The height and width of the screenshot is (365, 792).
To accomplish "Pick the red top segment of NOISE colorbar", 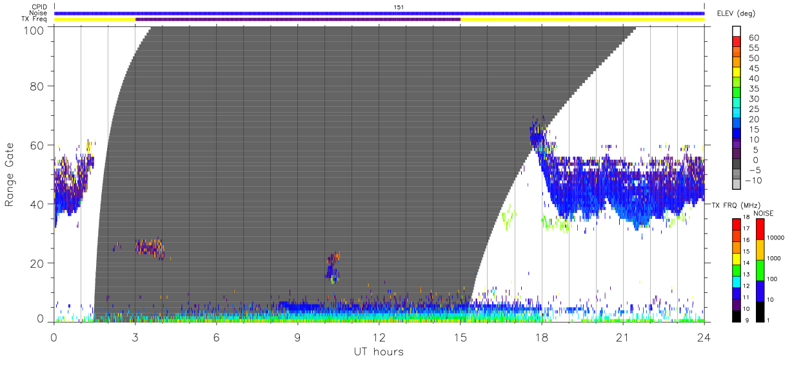I will (x=759, y=229).
